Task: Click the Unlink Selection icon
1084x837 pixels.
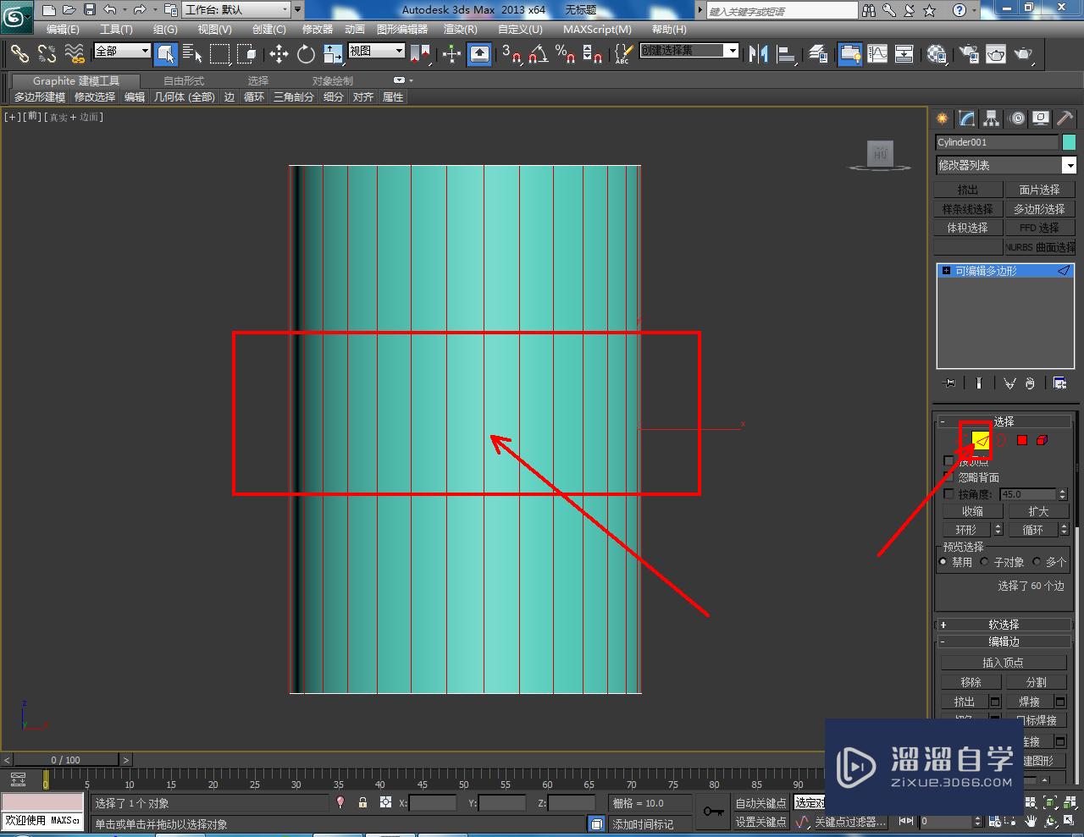Action: (x=47, y=54)
